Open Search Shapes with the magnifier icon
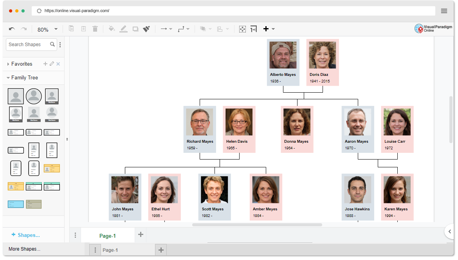This screenshot has width=458, height=260. click(52, 44)
